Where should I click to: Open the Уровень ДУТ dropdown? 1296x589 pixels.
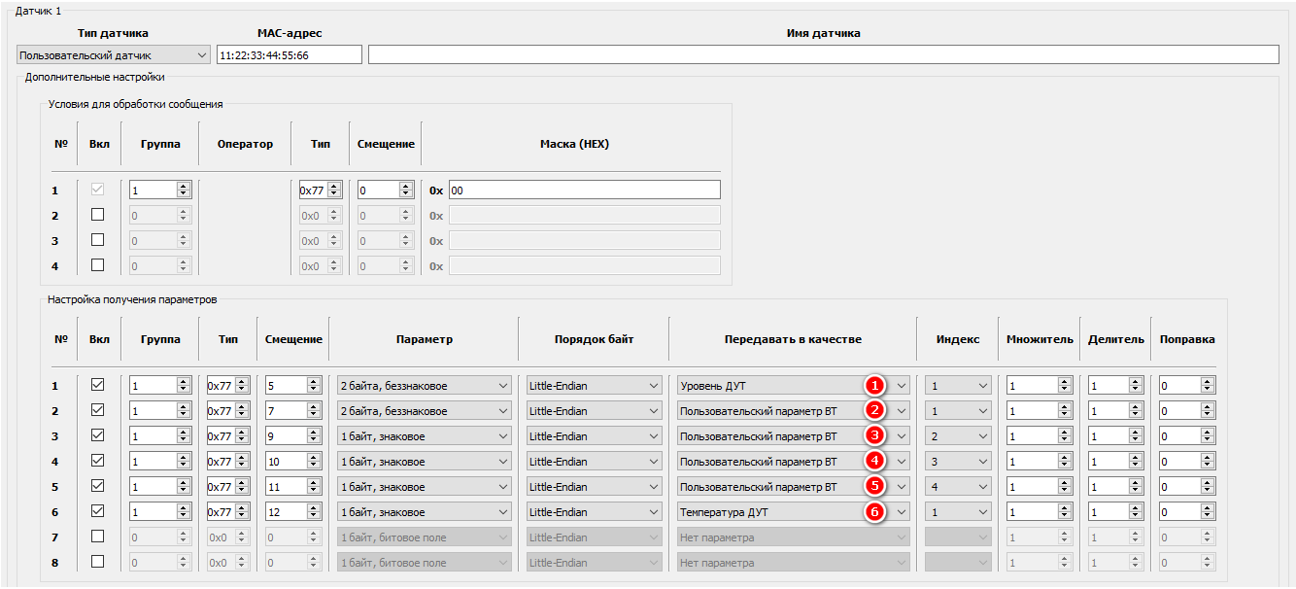pos(793,386)
